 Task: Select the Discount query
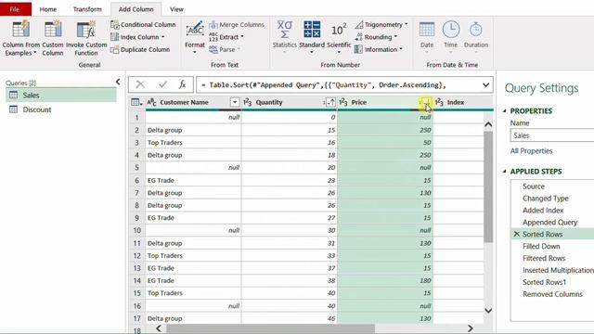coord(61,109)
